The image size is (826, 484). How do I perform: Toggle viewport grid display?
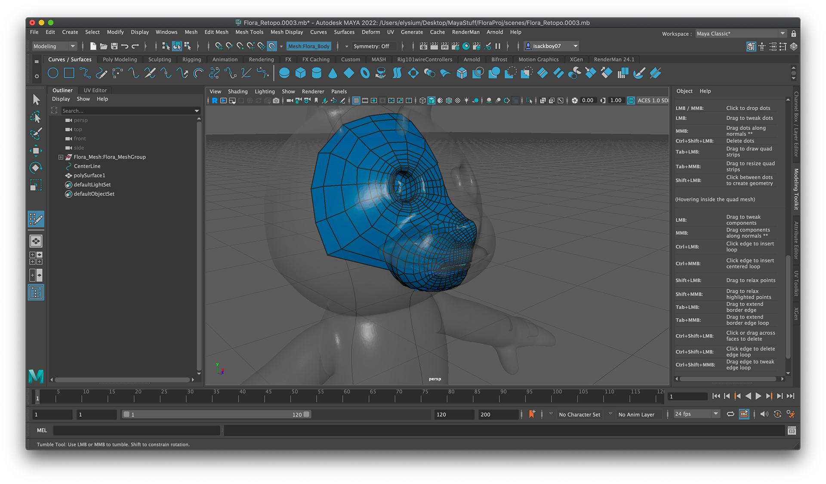(x=356, y=101)
